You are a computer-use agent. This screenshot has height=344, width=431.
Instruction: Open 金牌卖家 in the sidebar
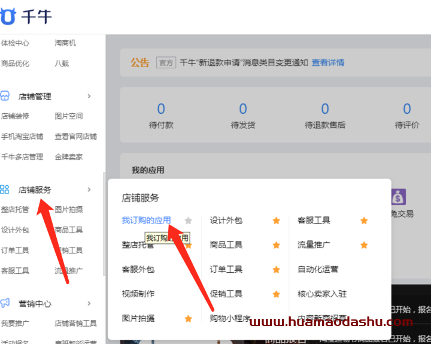click(x=69, y=157)
